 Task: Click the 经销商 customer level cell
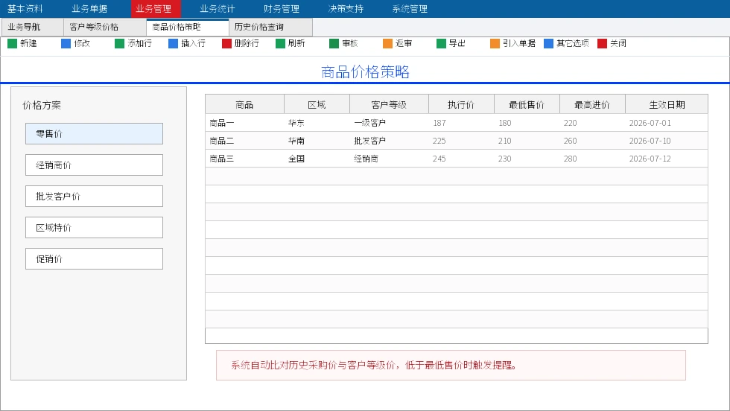pyautogui.click(x=389, y=159)
